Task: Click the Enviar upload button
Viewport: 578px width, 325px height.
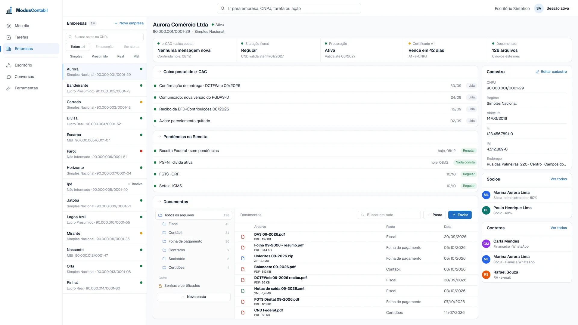Action: pos(460,215)
